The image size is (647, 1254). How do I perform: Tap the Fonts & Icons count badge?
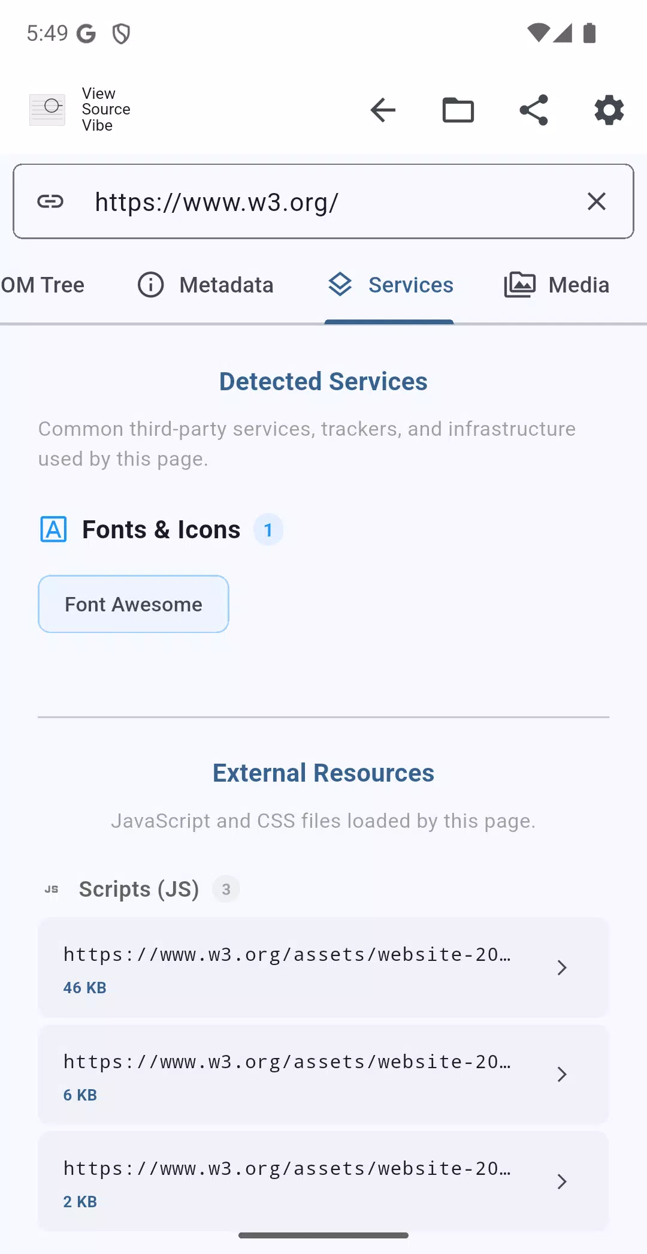[x=268, y=530]
